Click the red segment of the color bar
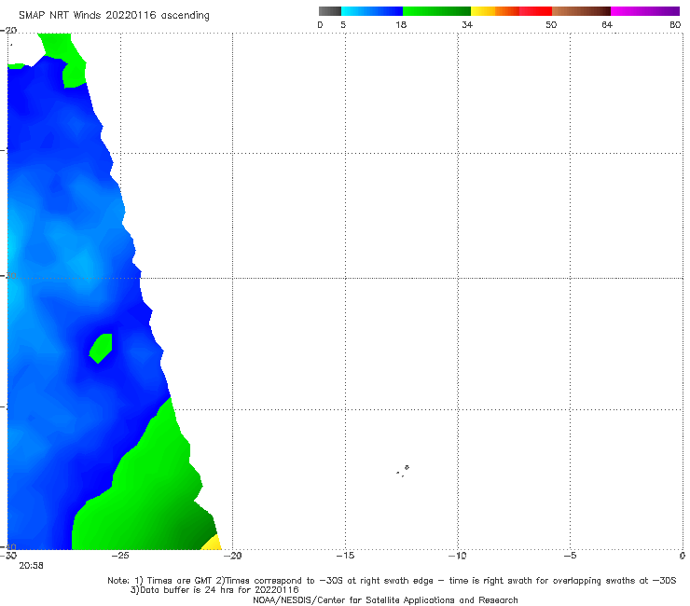 pos(535,11)
